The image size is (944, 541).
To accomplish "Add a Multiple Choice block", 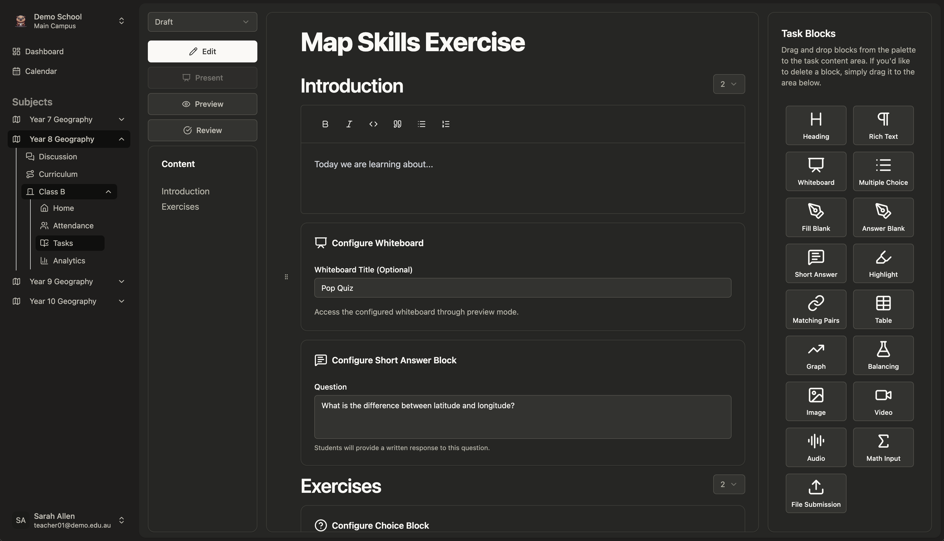I will 883,171.
